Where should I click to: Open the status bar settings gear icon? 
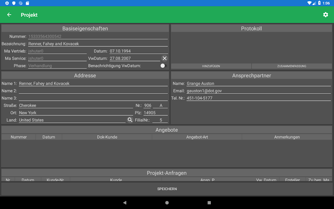pyautogui.click(x=7, y=3)
